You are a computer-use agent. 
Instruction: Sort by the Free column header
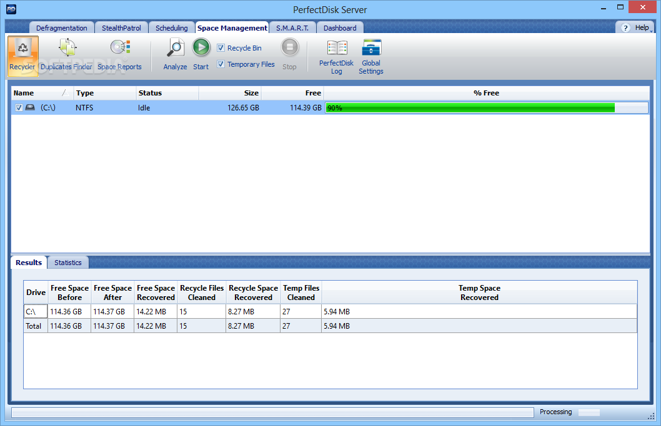(x=292, y=93)
